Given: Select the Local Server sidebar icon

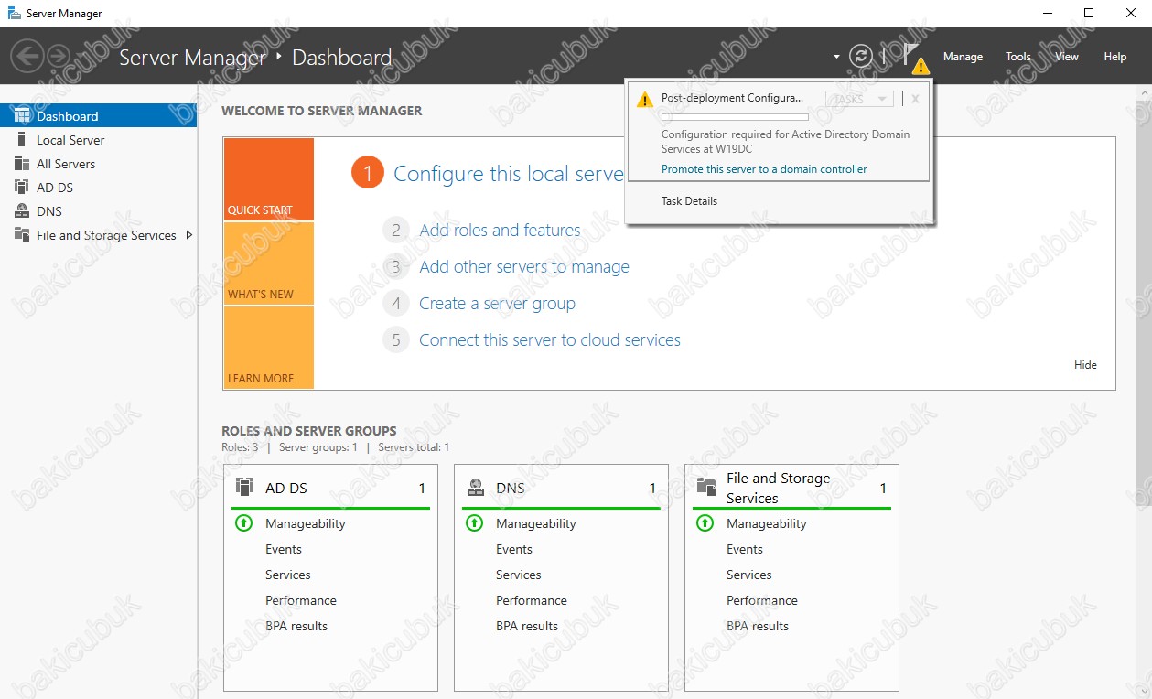Looking at the screenshot, I should coord(22,140).
